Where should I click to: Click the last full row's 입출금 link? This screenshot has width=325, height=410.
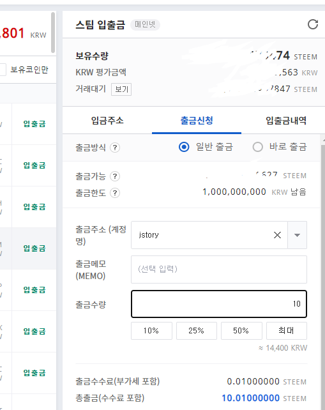pyautogui.click(x=34, y=372)
